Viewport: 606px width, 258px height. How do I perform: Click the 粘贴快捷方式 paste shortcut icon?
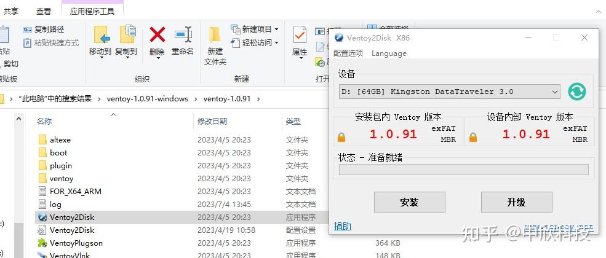[27, 43]
